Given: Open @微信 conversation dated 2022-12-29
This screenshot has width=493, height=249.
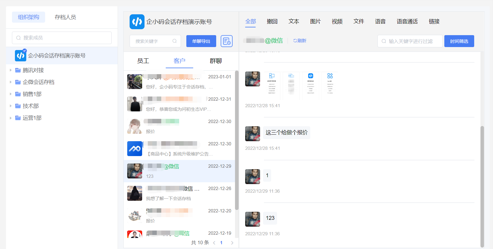Looking at the screenshot, I should click(179, 171).
